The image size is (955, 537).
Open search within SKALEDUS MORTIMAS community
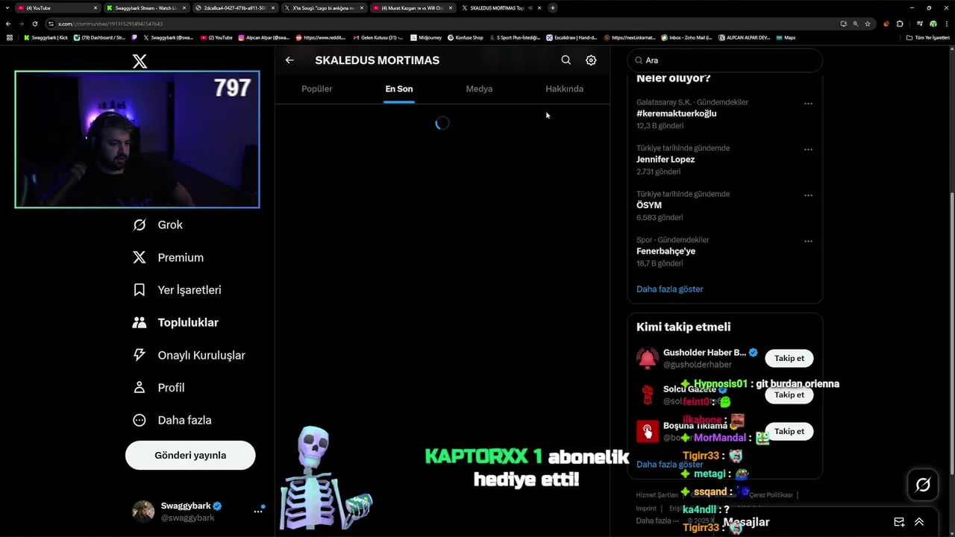tap(566, 60)
